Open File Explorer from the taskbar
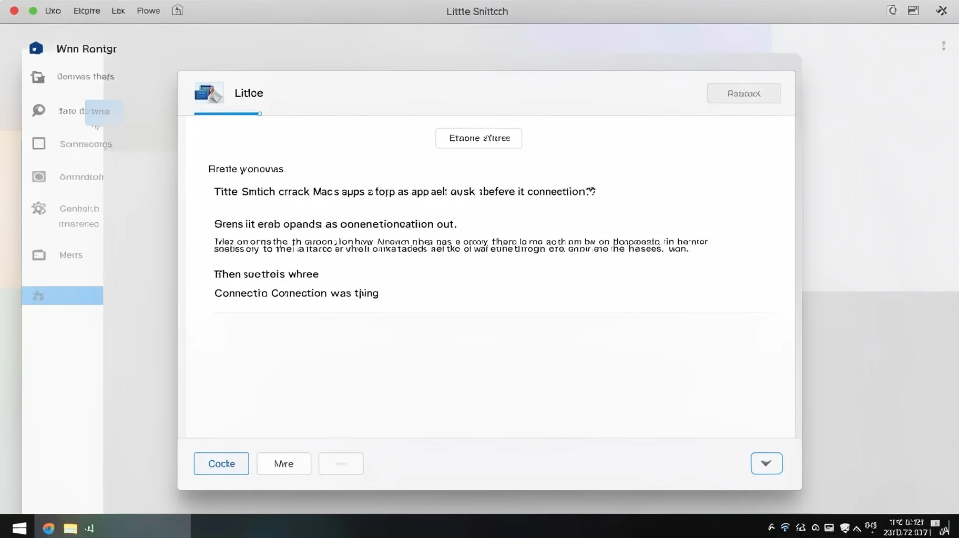The image size is (959, 538). [70, 528]
